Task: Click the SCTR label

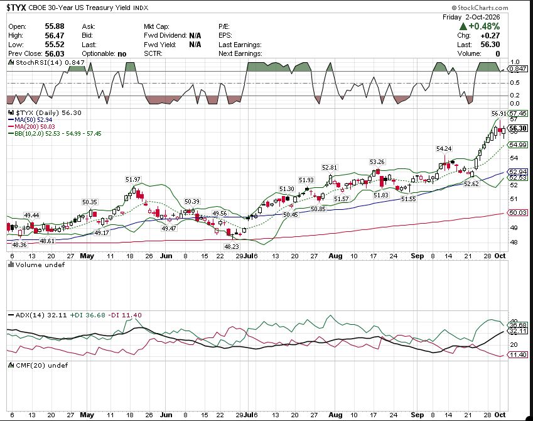Action: click(153, 53)
